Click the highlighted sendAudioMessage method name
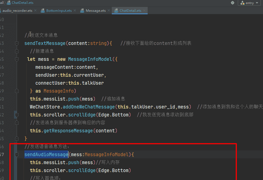This screenshot has width=263, height=180. click(x=46, y=155)
